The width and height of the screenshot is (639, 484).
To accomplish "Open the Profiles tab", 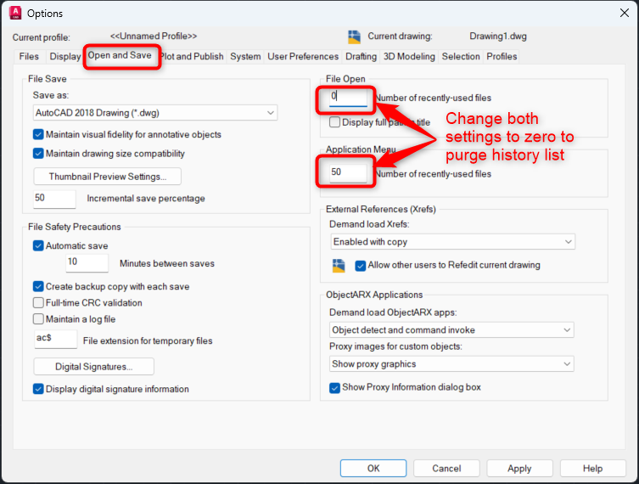I will pos(502,56).
